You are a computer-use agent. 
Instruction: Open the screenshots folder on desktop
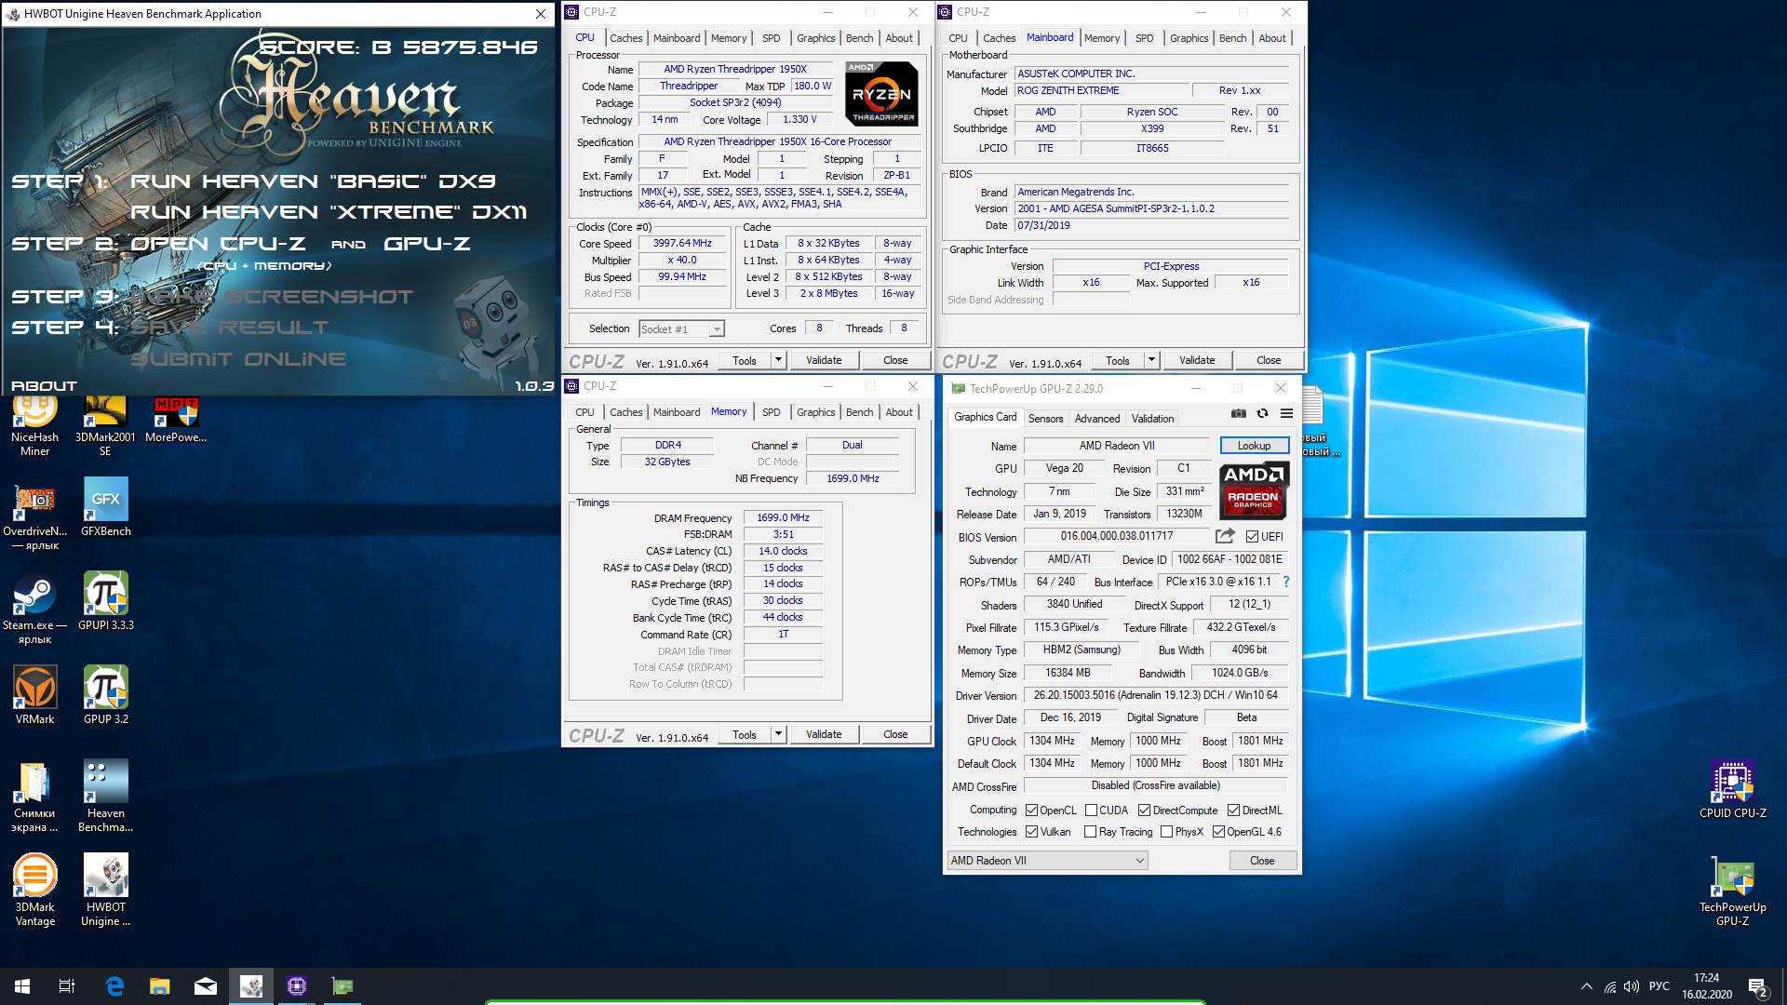[x=34, y=797]
